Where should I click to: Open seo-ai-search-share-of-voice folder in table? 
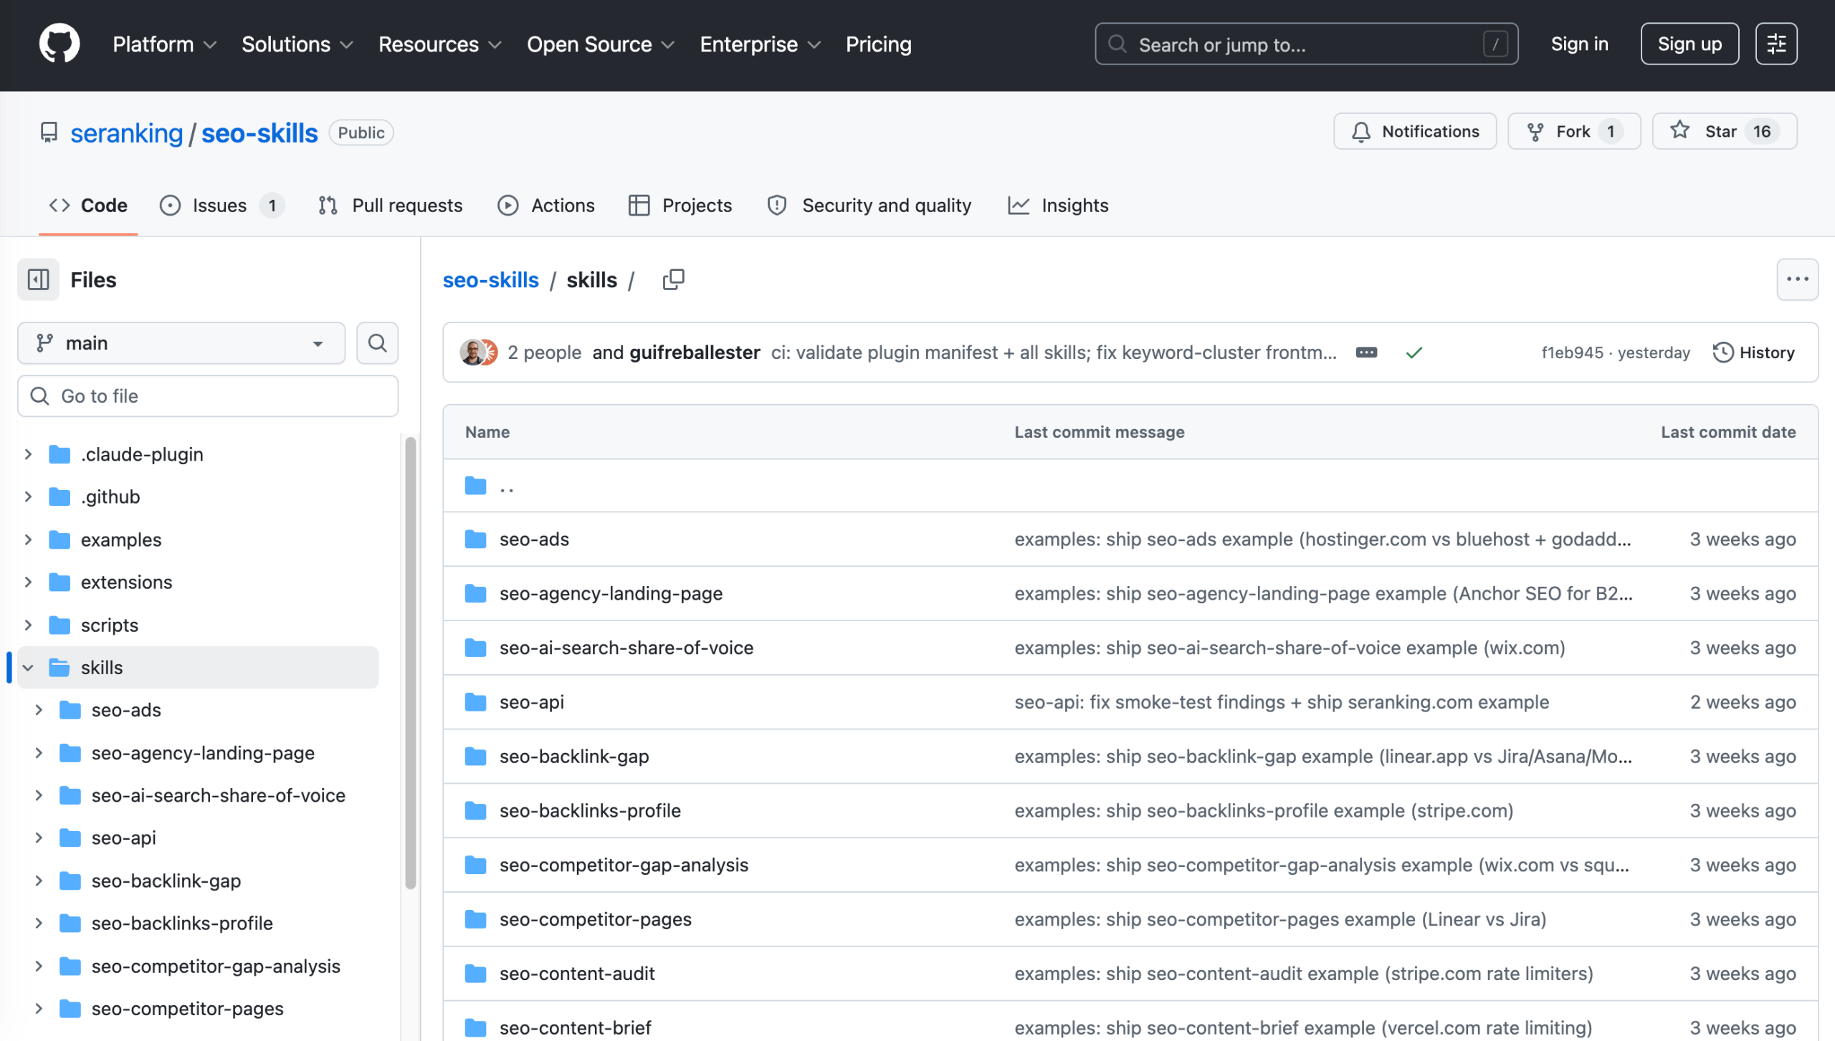[x=626, y=648]
